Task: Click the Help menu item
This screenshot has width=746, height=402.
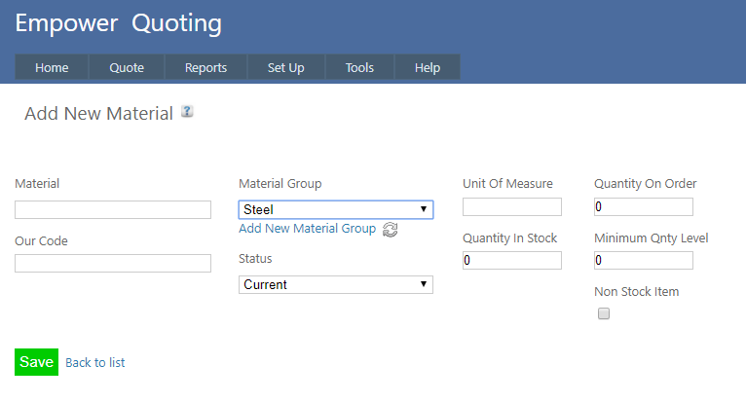Action: [427, 67]
